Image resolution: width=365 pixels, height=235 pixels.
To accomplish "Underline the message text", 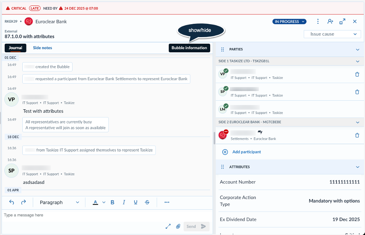I will (x=135, y=202).
